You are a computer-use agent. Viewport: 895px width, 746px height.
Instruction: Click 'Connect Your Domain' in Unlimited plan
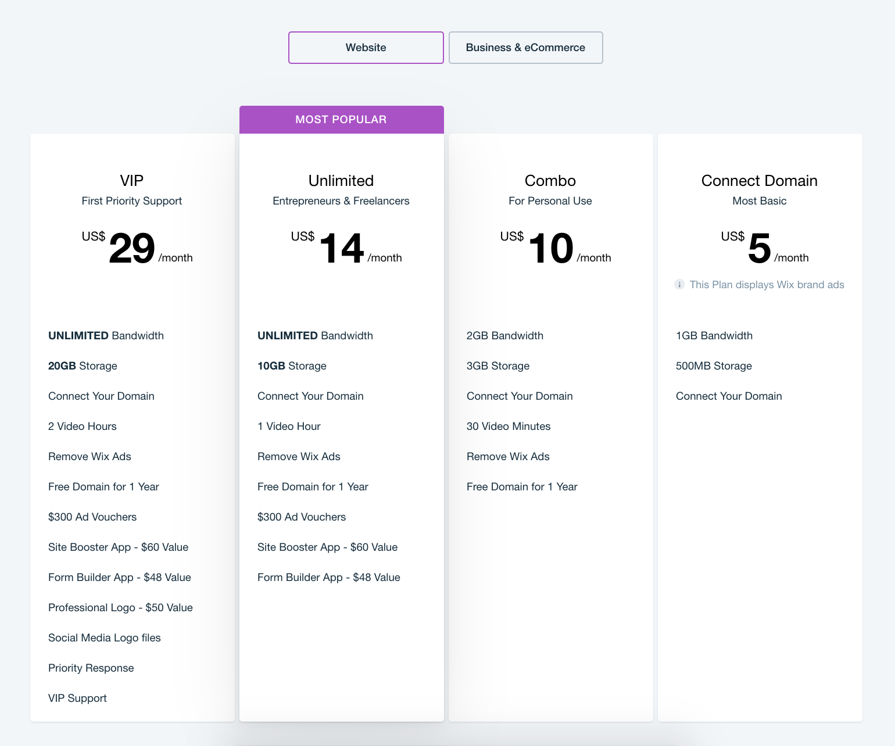[x=310, y=396]
